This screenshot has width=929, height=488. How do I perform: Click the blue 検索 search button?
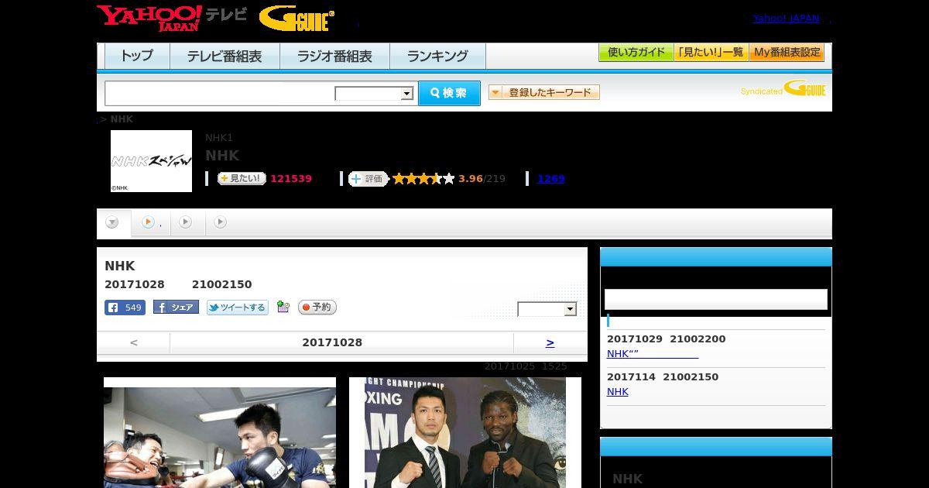(x=449, y=93)
